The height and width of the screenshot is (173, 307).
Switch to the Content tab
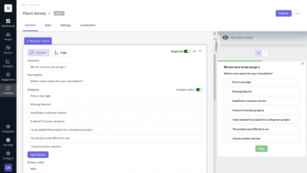pos(30,25)
